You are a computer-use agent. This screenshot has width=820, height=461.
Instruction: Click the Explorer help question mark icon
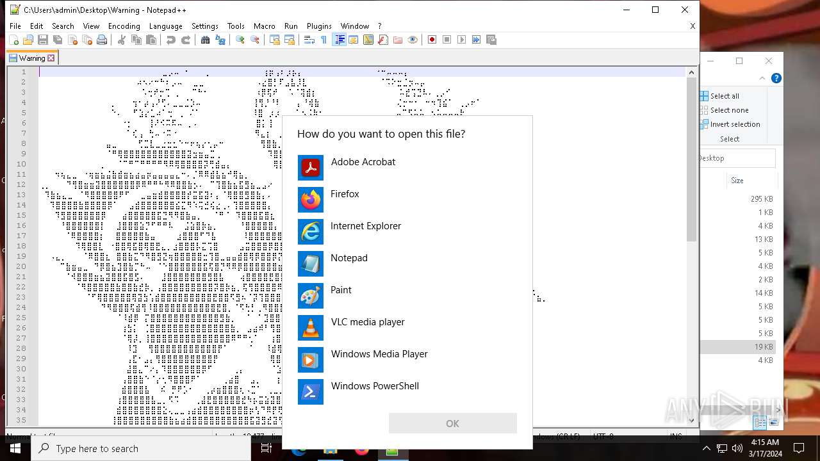[776, 78]
